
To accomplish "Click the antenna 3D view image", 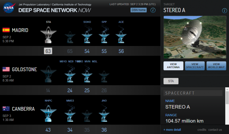I will (195, 37).
